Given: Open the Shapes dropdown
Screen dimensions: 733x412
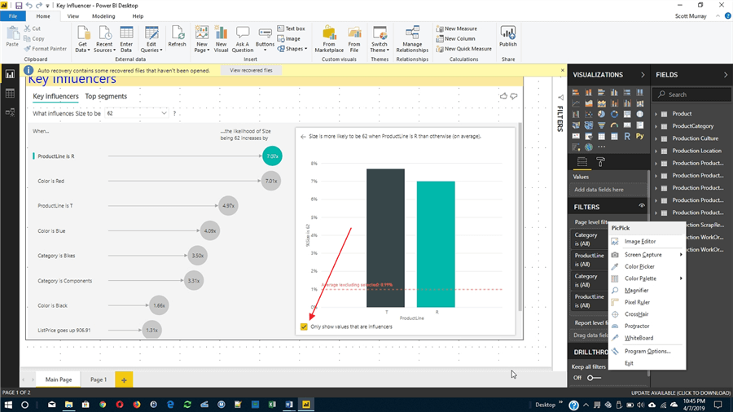Looking at the screenshot, I should pos(292,49).
